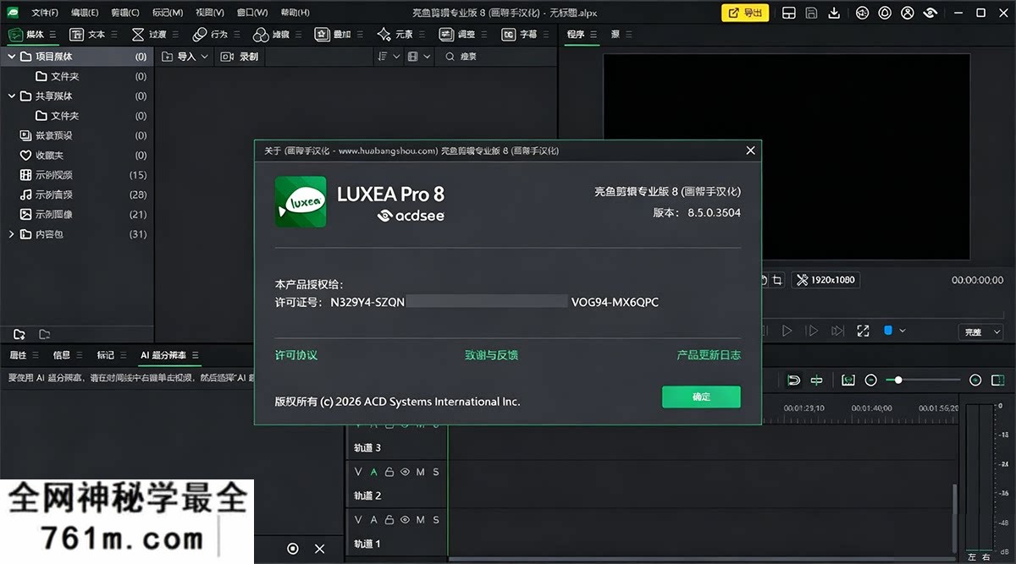The image size is (1016, 564).
Task: Close the About dialog with X
Action: point(750,151)
